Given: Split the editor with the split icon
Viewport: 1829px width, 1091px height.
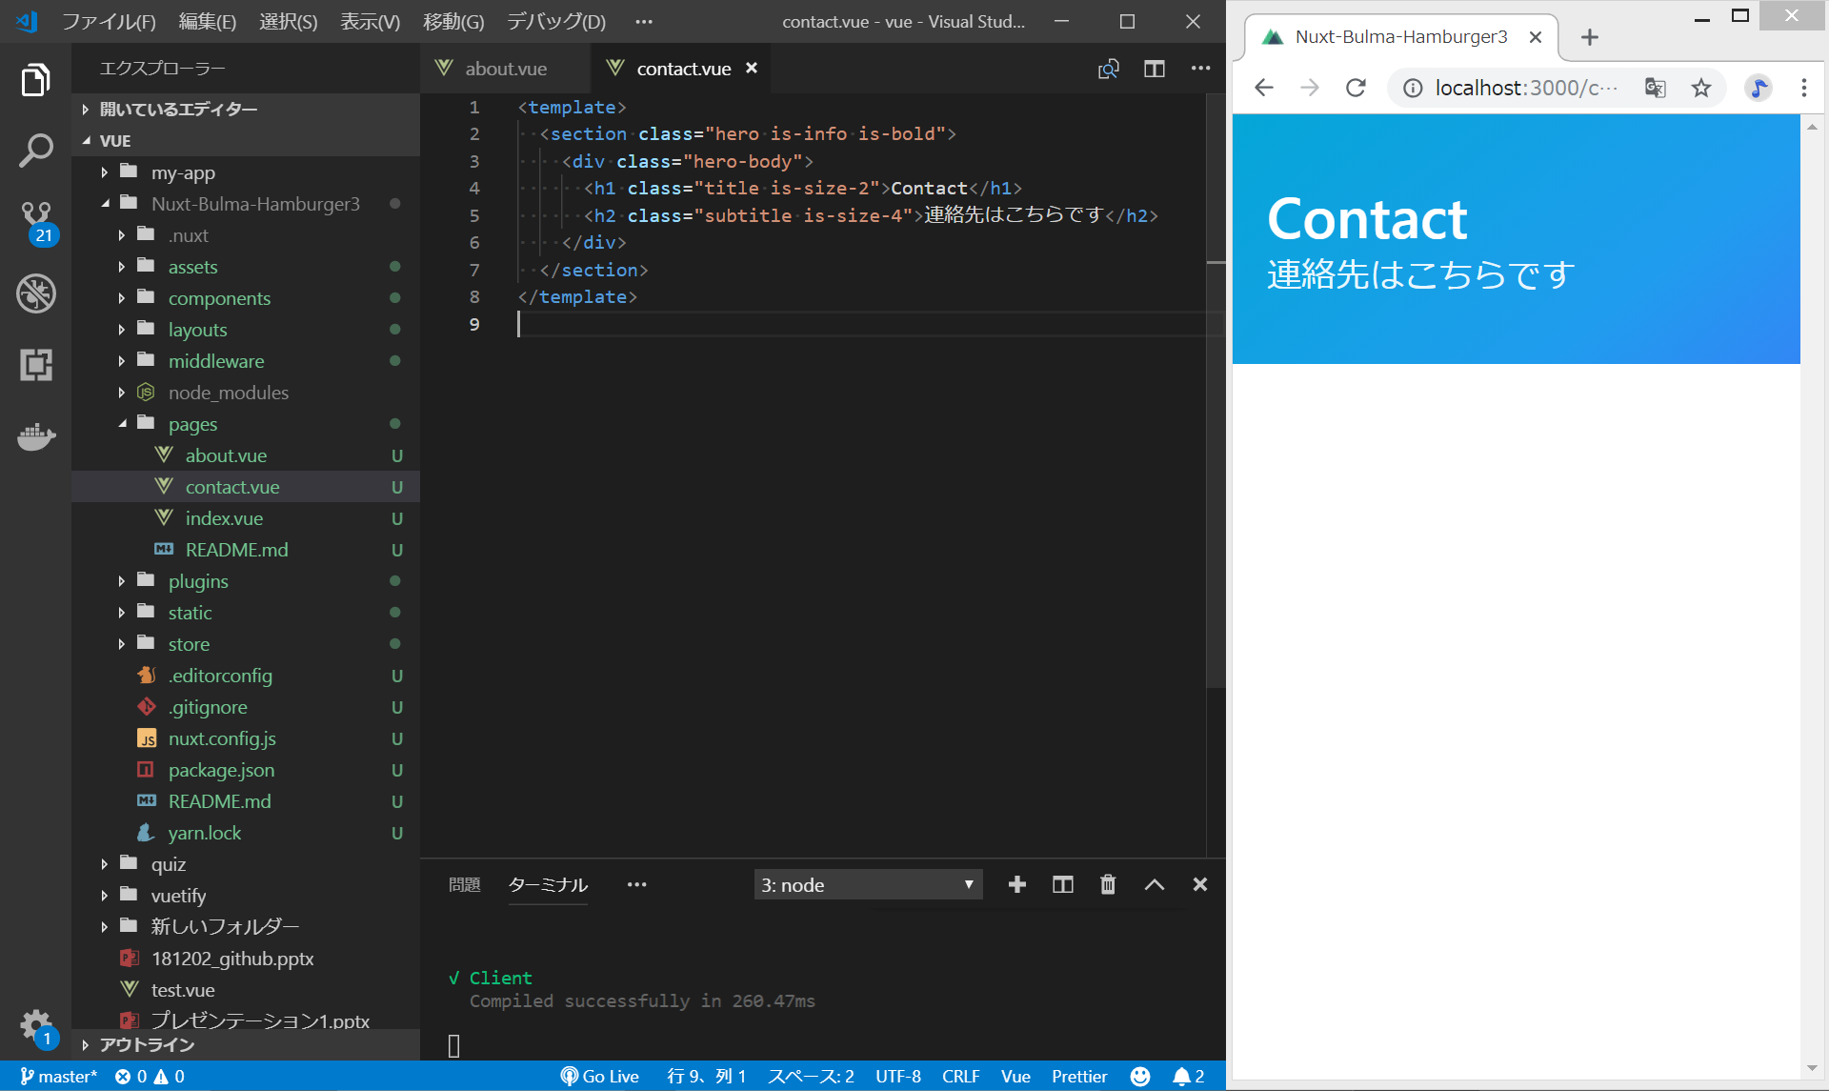Looking at the screenshot, I should (1155, 69).
